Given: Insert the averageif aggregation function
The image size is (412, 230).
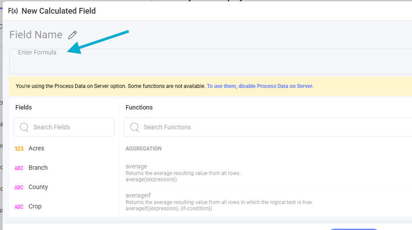Looking at the screenshot, I should click(x=138, y=195).
